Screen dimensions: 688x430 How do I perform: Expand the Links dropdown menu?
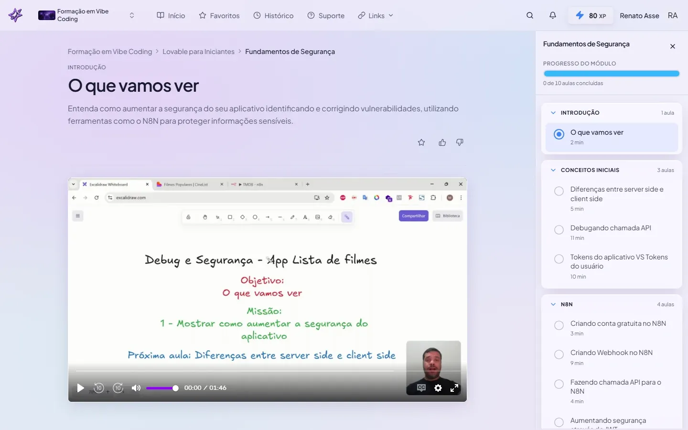[x=376, y=15]
